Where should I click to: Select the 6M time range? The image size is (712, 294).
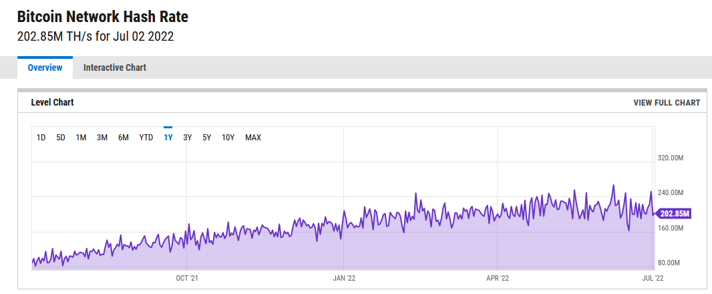[x=124, y=137]
